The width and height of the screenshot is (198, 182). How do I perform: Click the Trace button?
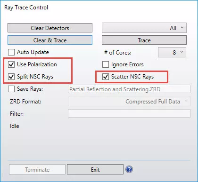coord(144,40)
